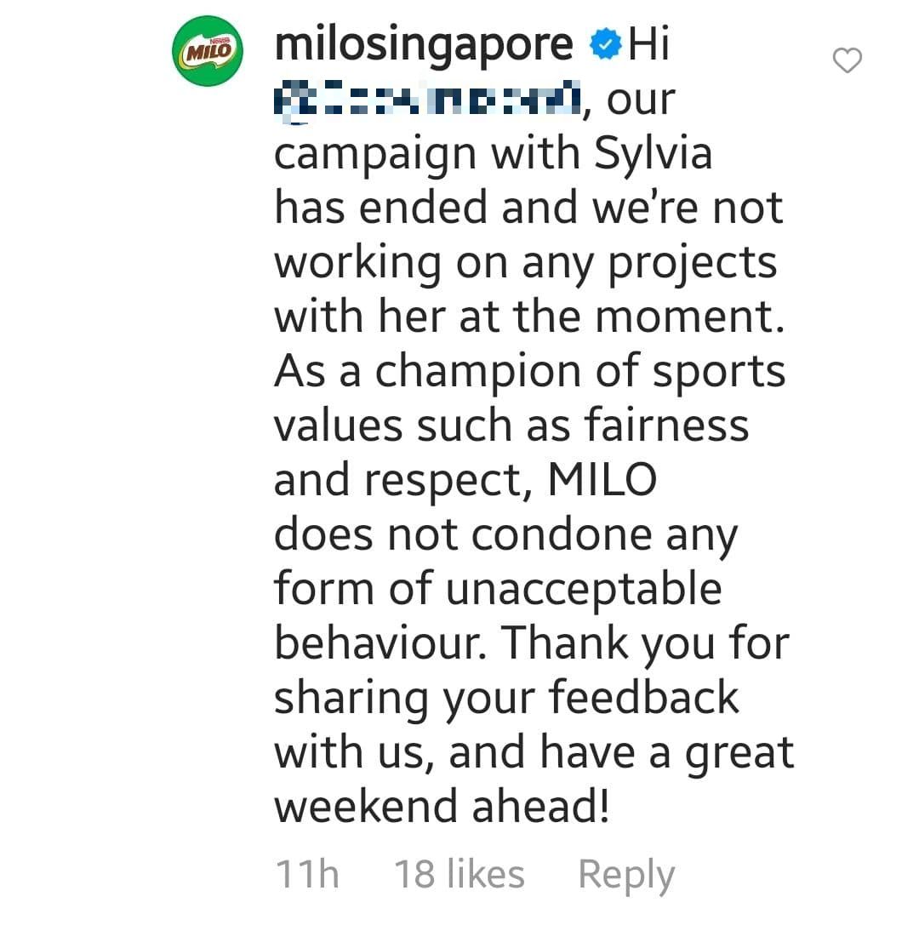Click the word "fairness" in the comment
919x925 pixels.
666,425
